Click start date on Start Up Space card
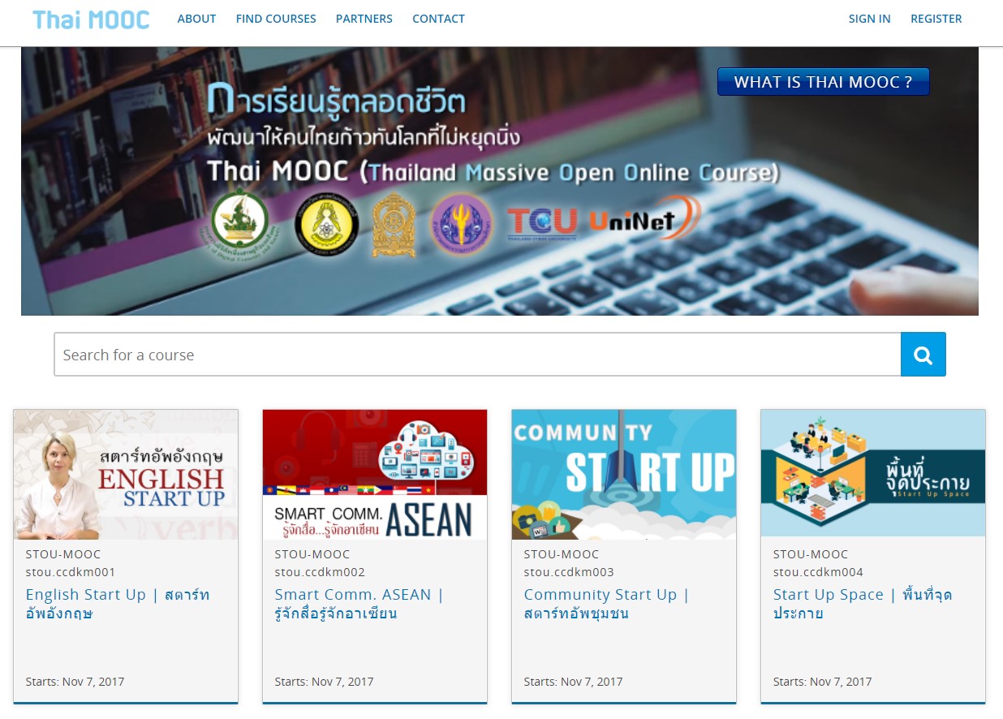Screen dimensions: 1003x719 [x=823, y=682]
